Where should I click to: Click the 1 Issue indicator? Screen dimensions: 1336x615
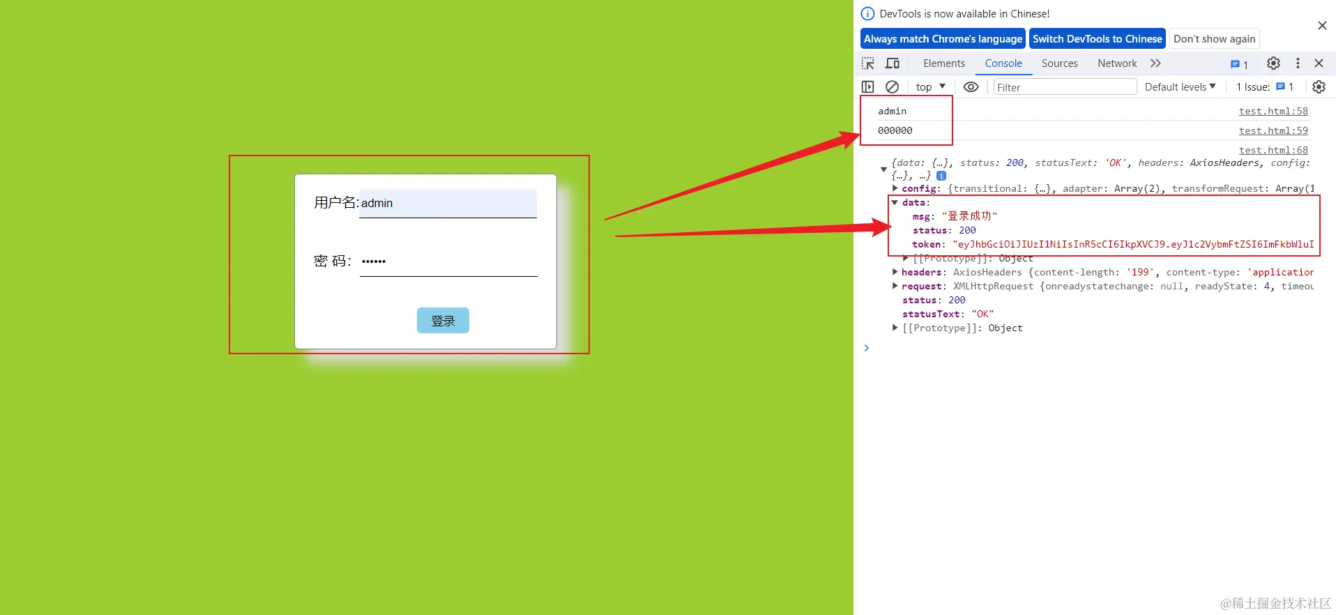[1265, 87]
